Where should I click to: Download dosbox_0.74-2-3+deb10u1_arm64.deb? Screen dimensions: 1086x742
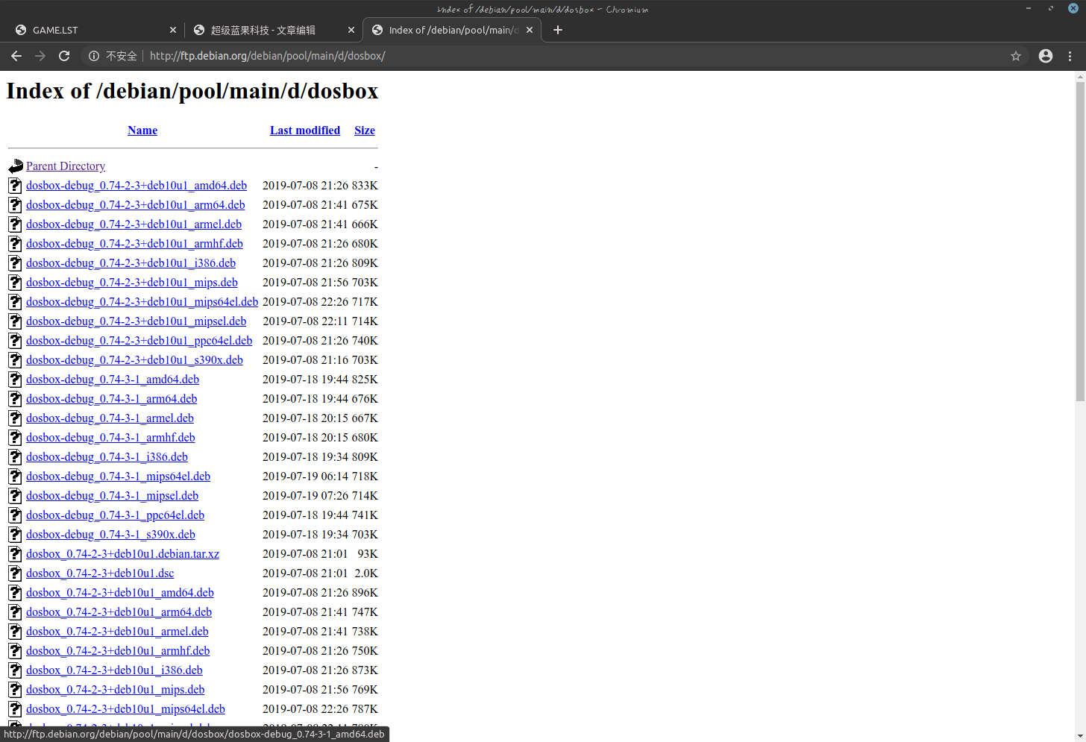click(x=119, y=612)
